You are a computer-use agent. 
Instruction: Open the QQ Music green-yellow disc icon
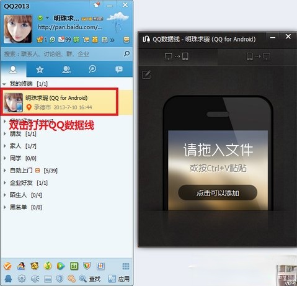pos(48,266)
